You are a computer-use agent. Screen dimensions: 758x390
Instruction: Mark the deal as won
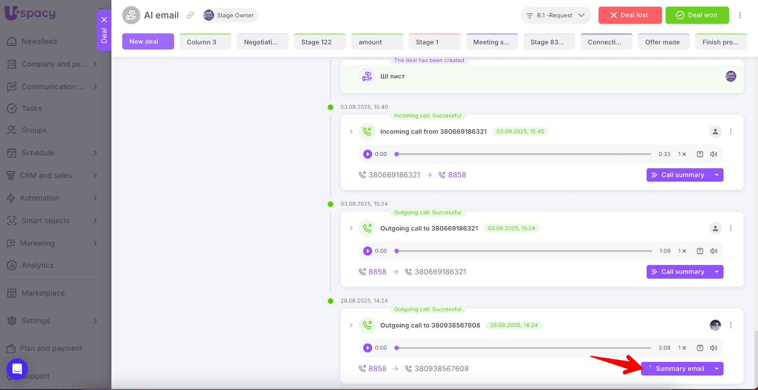697,15
